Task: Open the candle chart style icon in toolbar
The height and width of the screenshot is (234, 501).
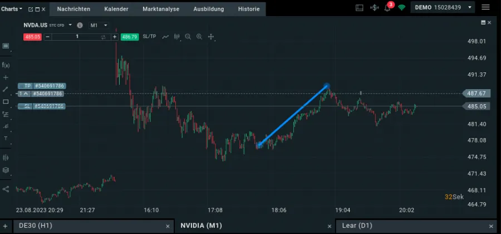Action: coord(177,37)
